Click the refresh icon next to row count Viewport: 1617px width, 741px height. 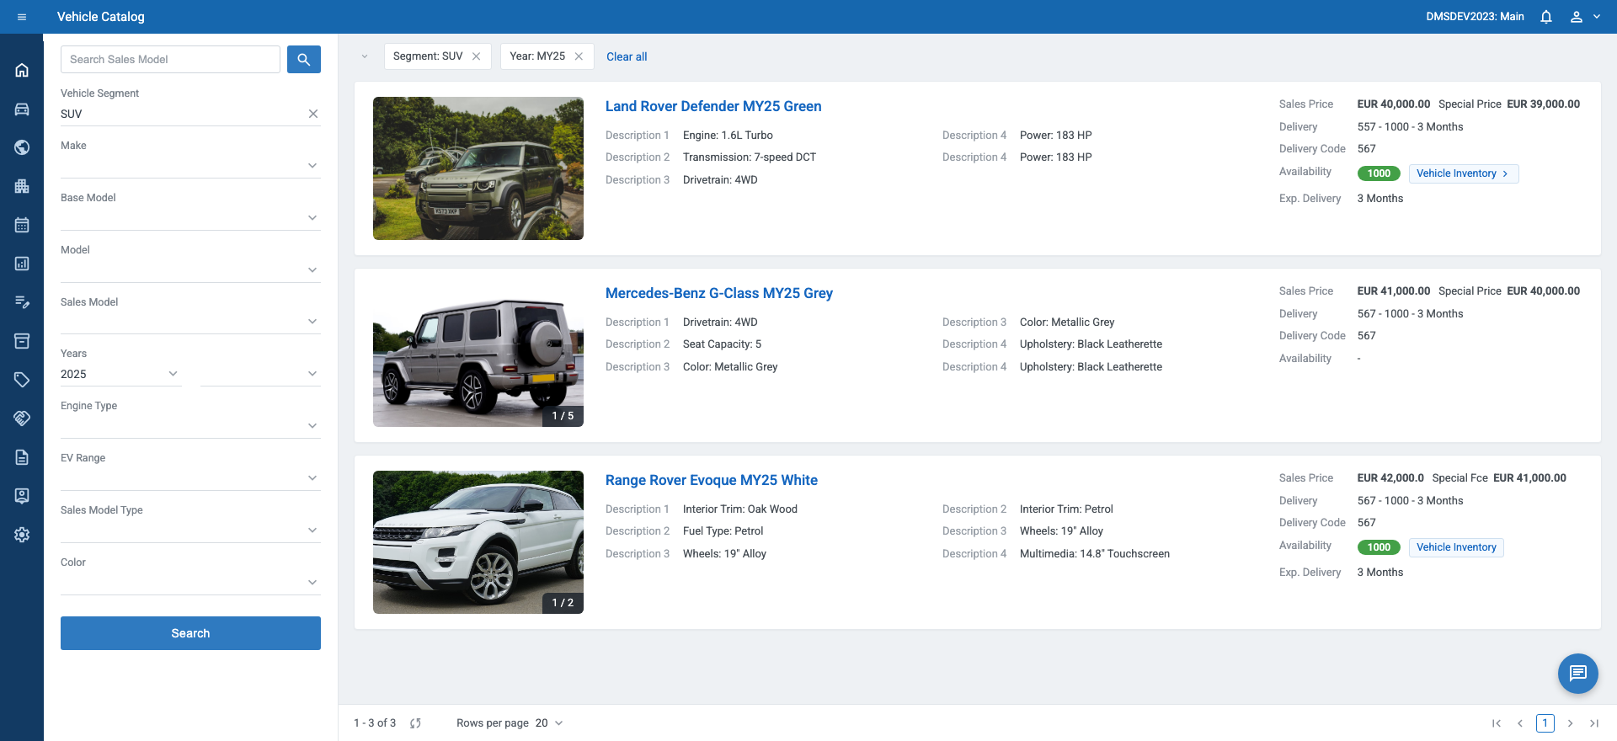click(415, 723)
